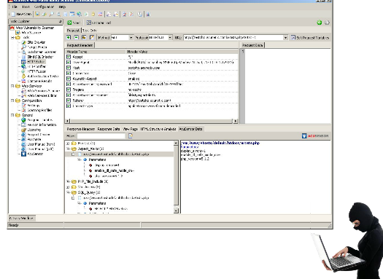Click the horizontal scrollbar under request headers
The height and width of the screenshot is (279, 383).
[152, 121]
